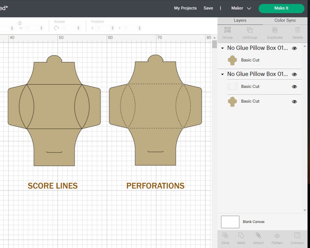The height and width of the screenshot is (248, 310).
Task: Click the Contour tool icon
Action: (297, 236)
